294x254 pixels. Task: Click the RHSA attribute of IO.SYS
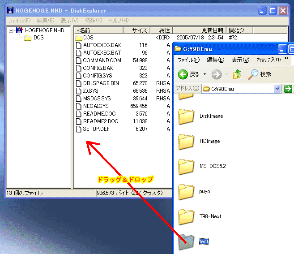(163, 91)
